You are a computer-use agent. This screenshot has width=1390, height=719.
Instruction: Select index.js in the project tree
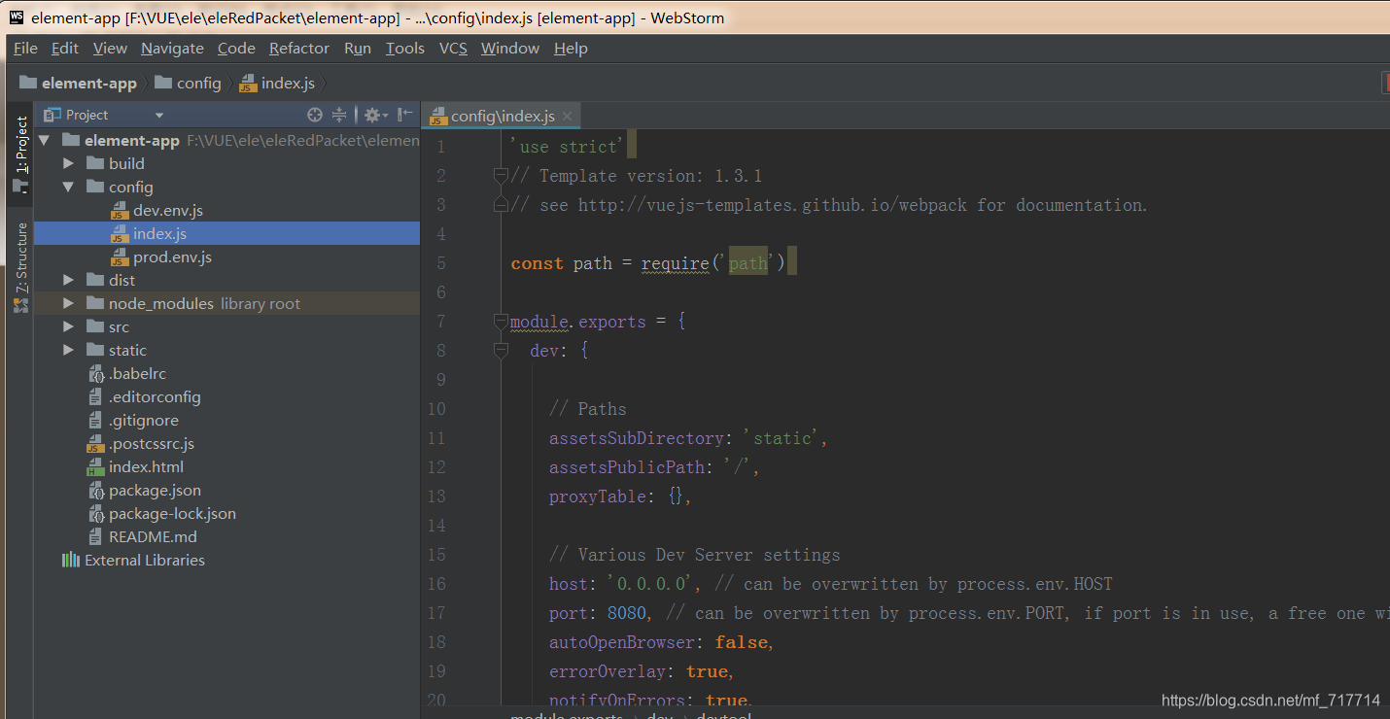[x=227, y=233]
